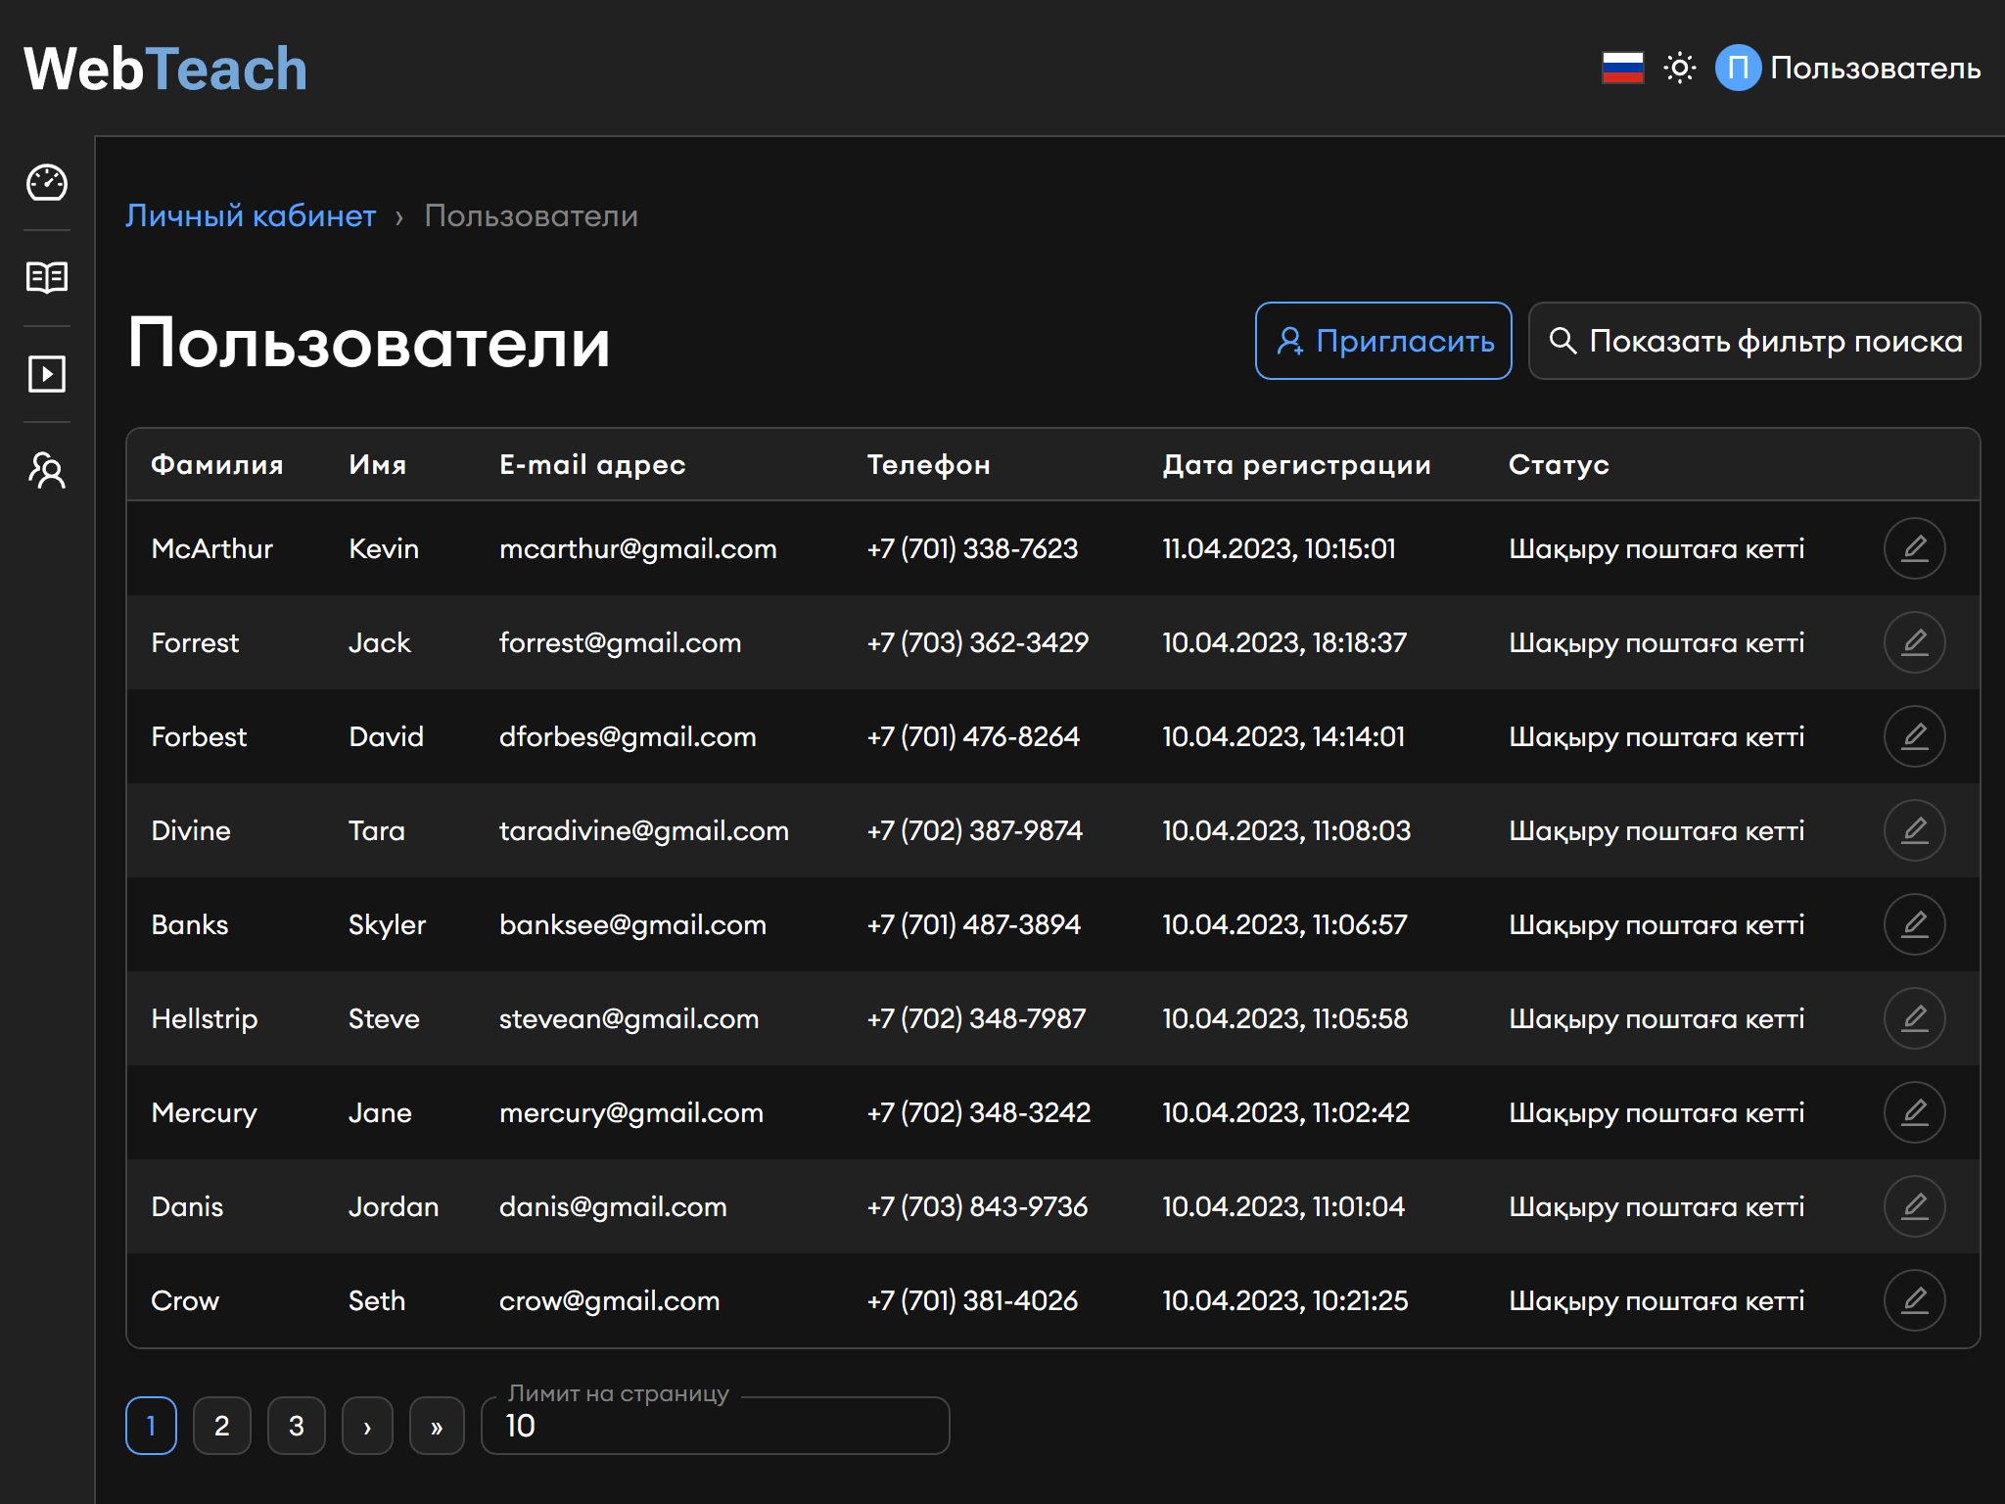This screenshot has width=2005, height=1504.
Task: Click the Russian flag language selector
Action: (x=1622, y=68)
